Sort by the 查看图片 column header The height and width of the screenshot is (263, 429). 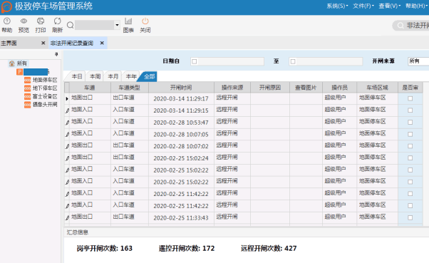pyautogui.click(x=306, y=88)
